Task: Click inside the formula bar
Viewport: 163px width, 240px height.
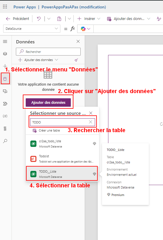Action: [128, 29]
